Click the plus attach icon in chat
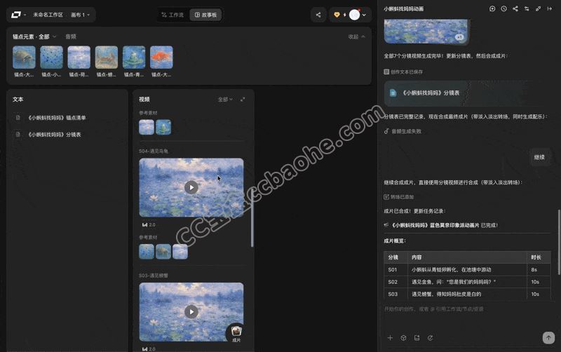This screenshot has width=561, height=352. 390,338
